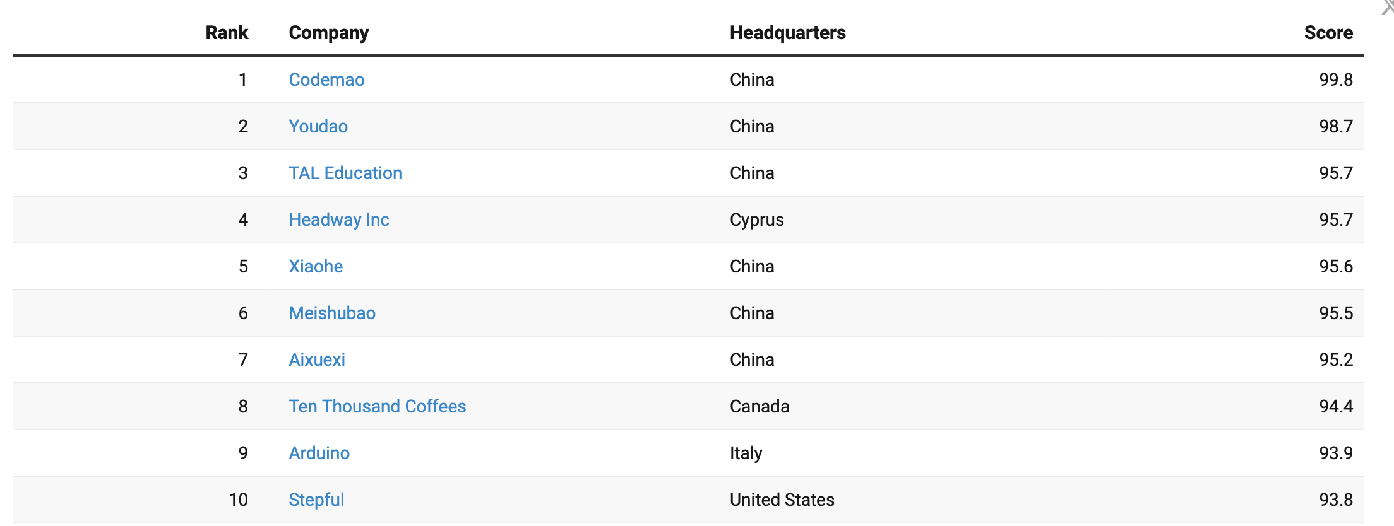Open the Arduino company link
The height and width of the screenshot is (526, 1394).
pos(319,453)
